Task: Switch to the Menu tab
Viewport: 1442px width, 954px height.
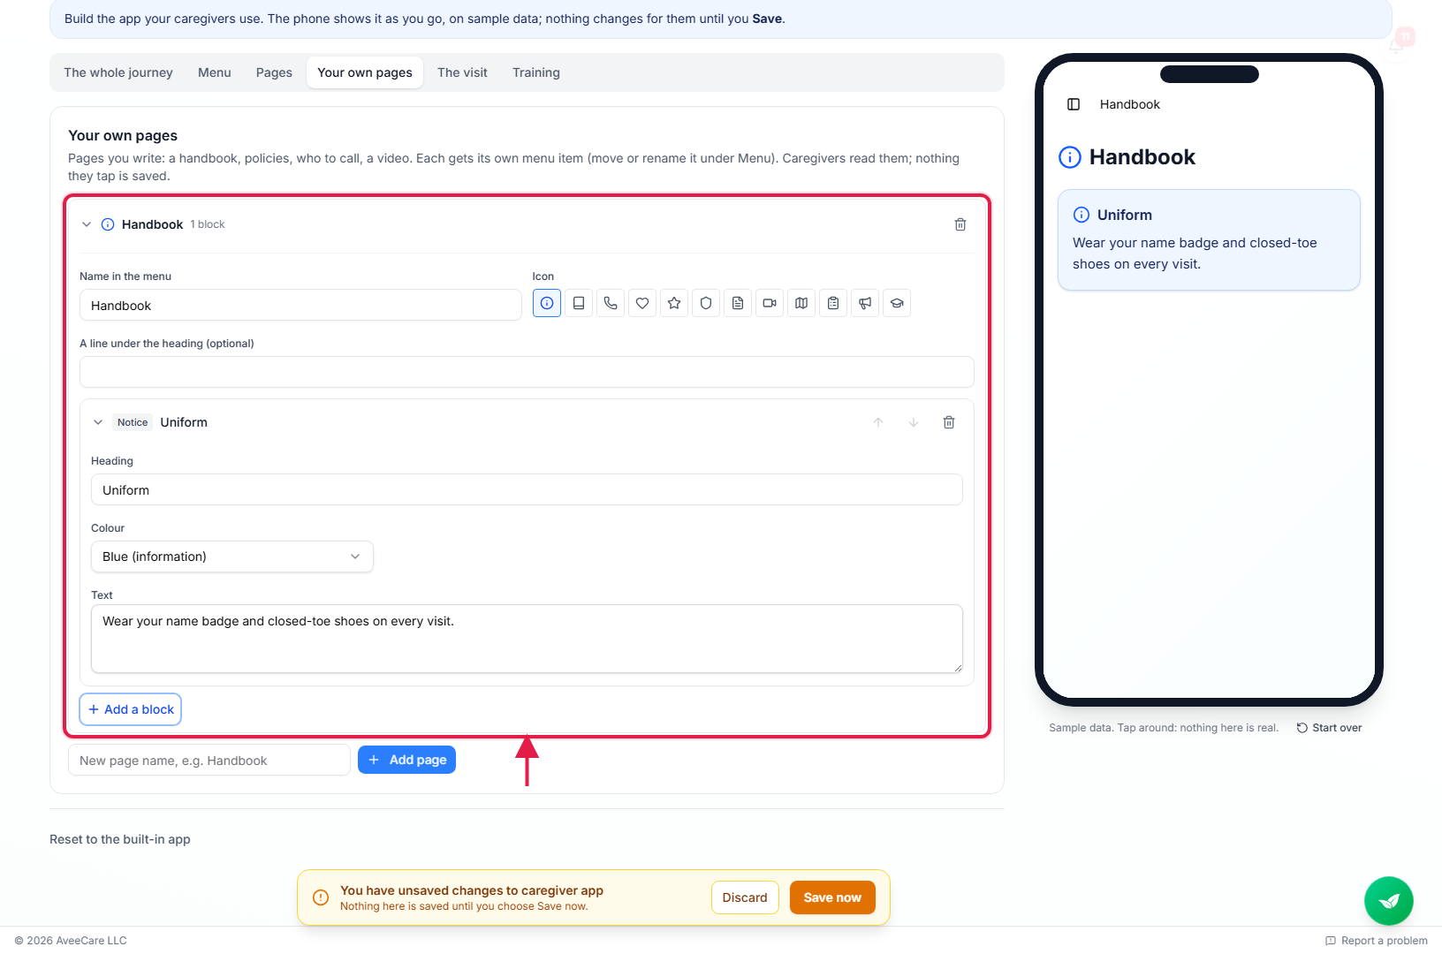Action: tap(215, 72)
